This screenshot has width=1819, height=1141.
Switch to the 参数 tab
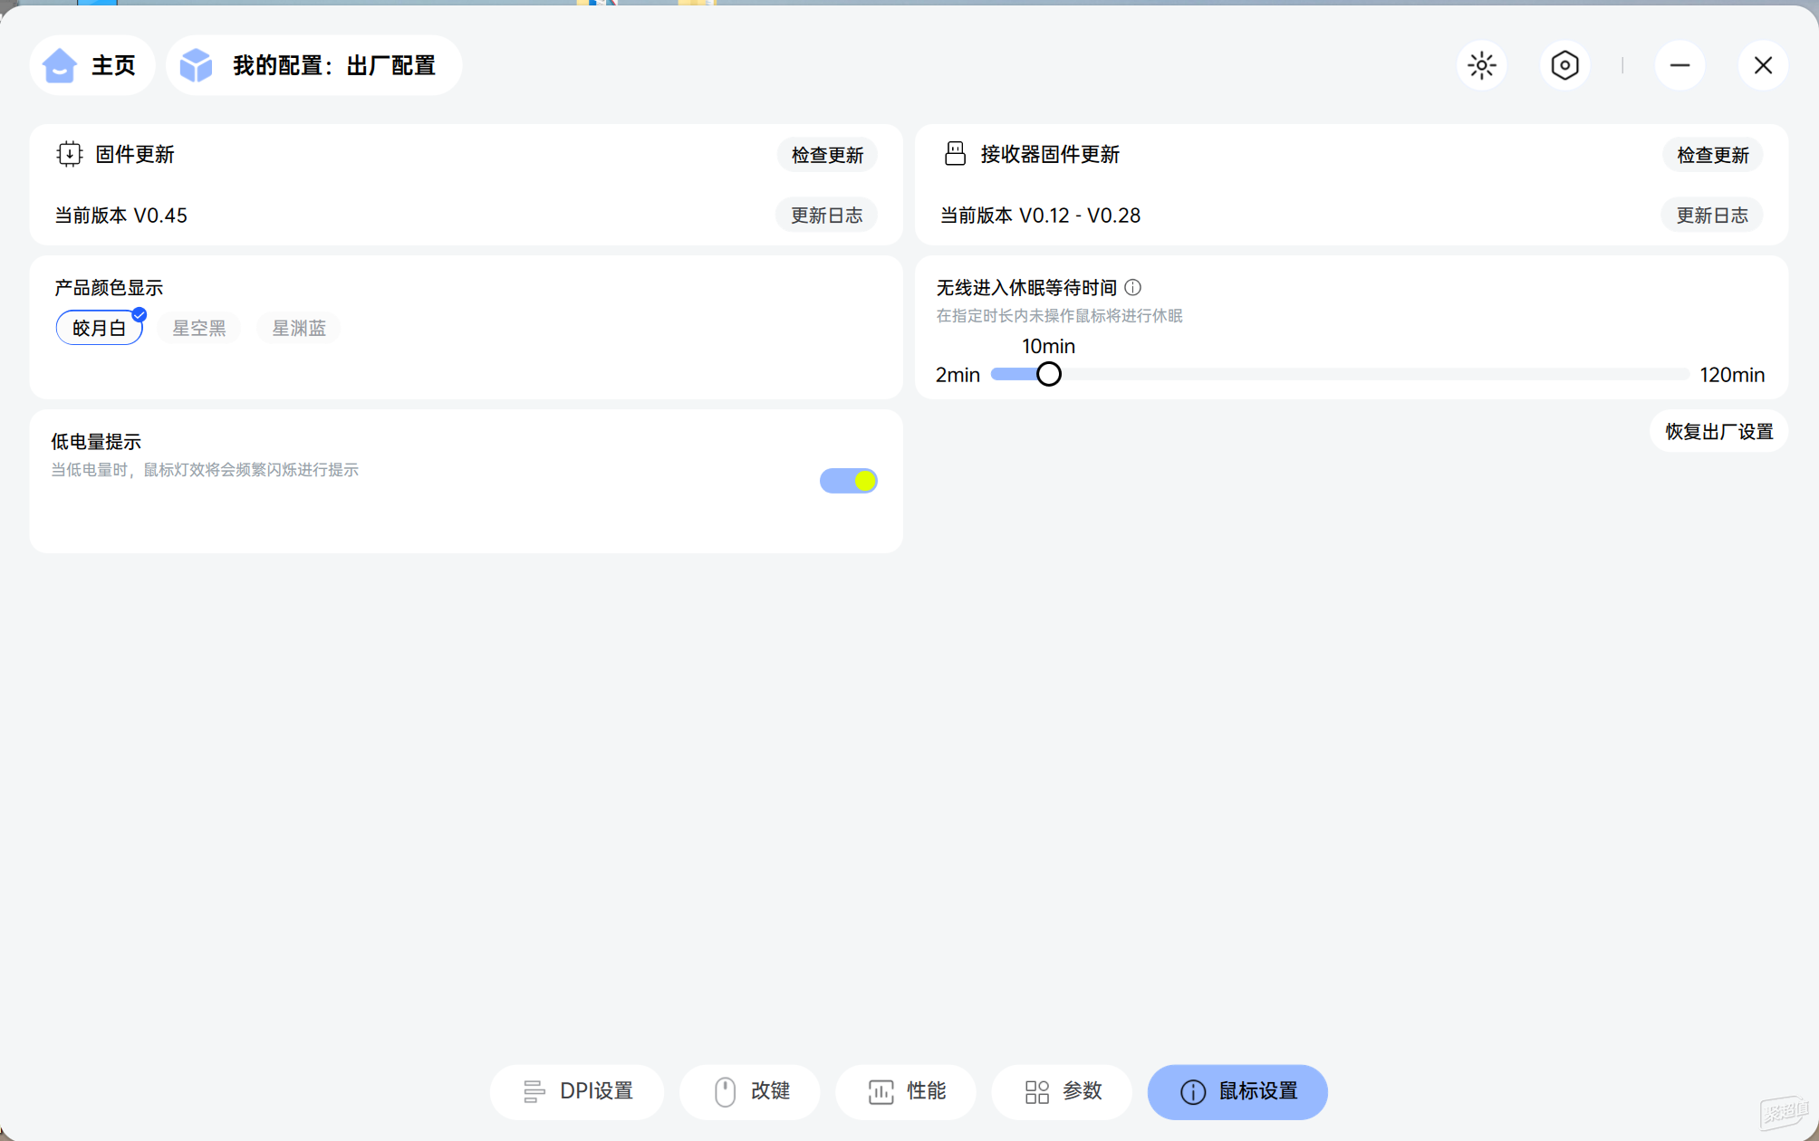point(1062,1091)
